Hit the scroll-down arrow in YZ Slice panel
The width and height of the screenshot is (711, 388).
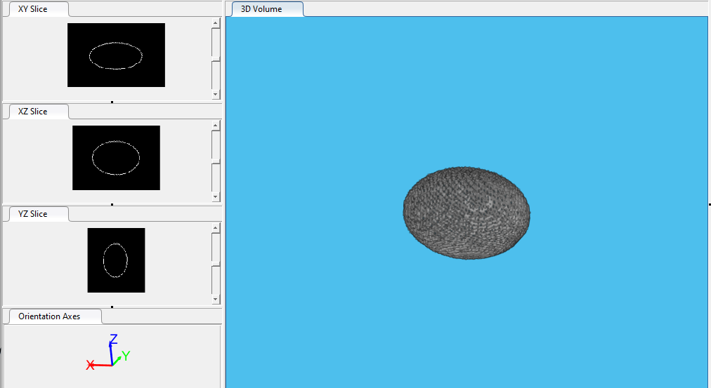pos(216,299)
